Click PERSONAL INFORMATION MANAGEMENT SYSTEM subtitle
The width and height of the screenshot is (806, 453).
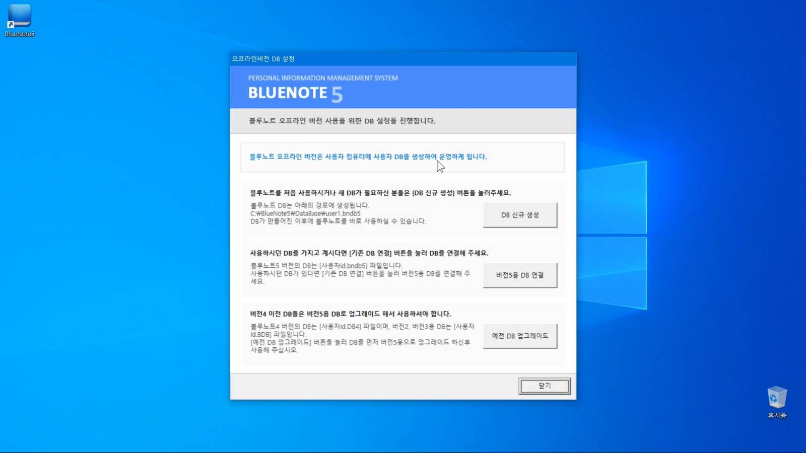click(x=323, y=78)
